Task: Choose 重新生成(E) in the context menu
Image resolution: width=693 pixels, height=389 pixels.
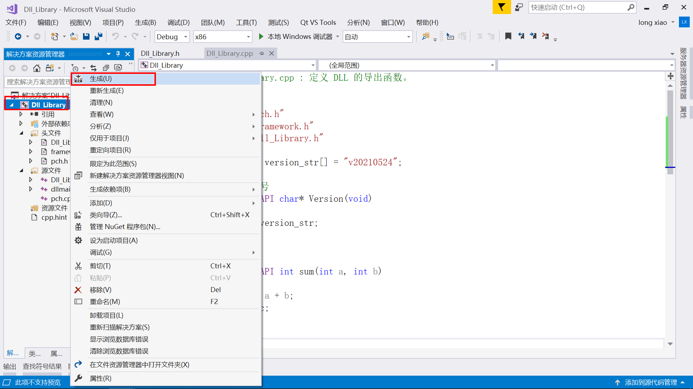Action: (x=106, y=91)
